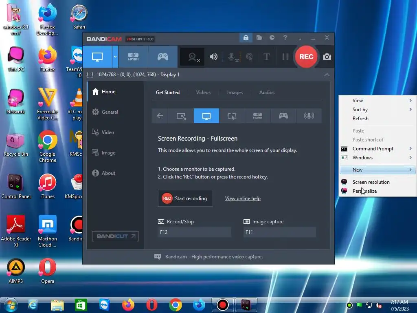
Task: Click the Bandicam status message bar
Action: (x=208, y=257)
